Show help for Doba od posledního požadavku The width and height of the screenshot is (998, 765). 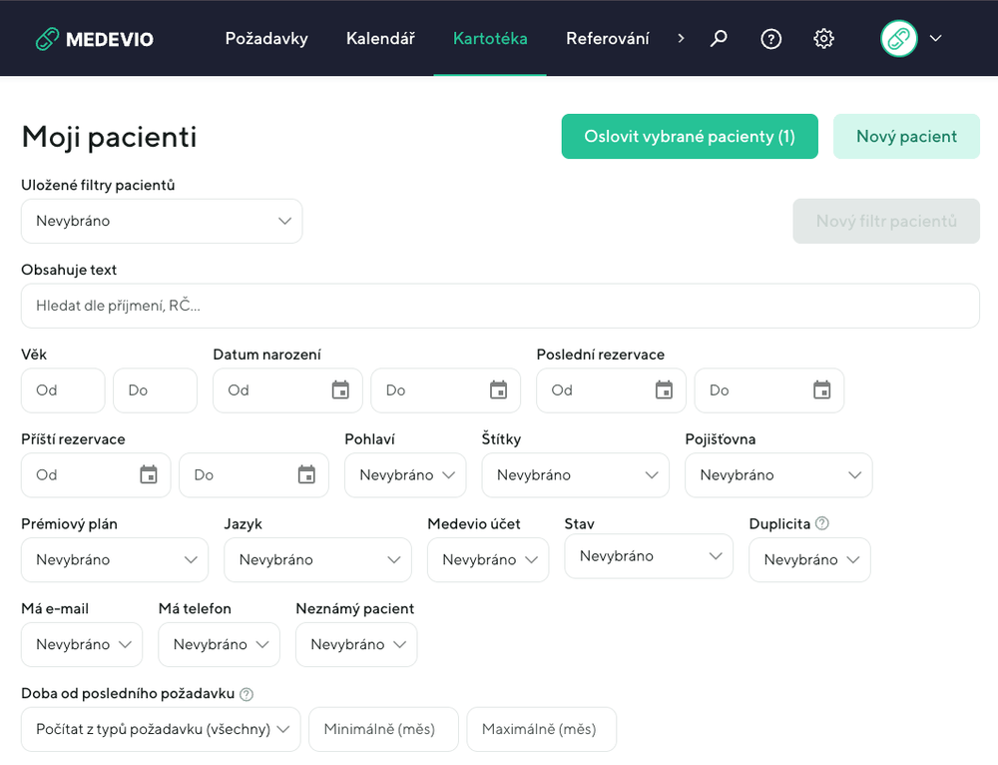247,694
